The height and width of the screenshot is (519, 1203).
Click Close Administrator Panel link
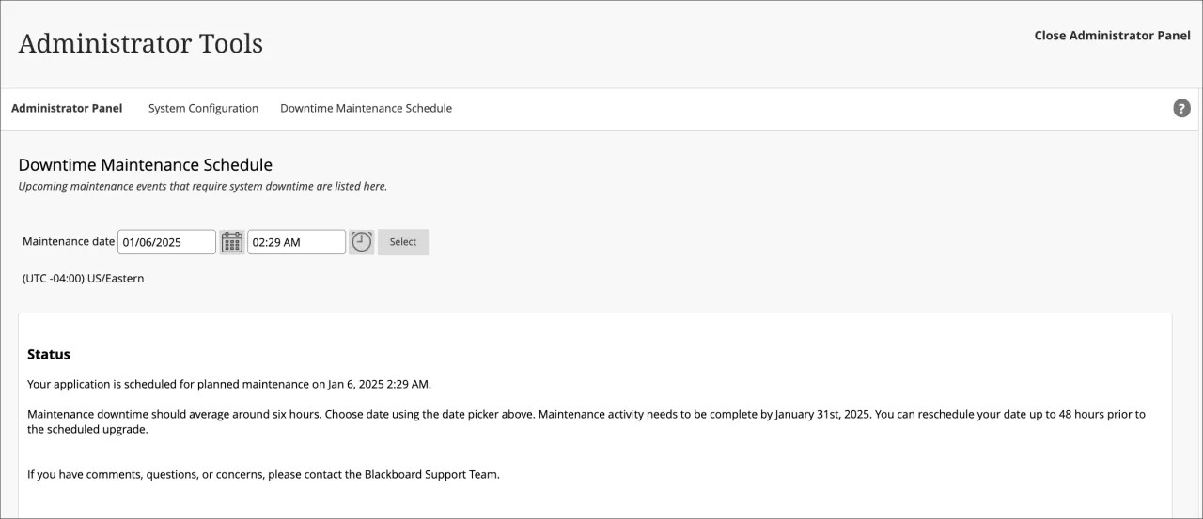click(1112, 36)
